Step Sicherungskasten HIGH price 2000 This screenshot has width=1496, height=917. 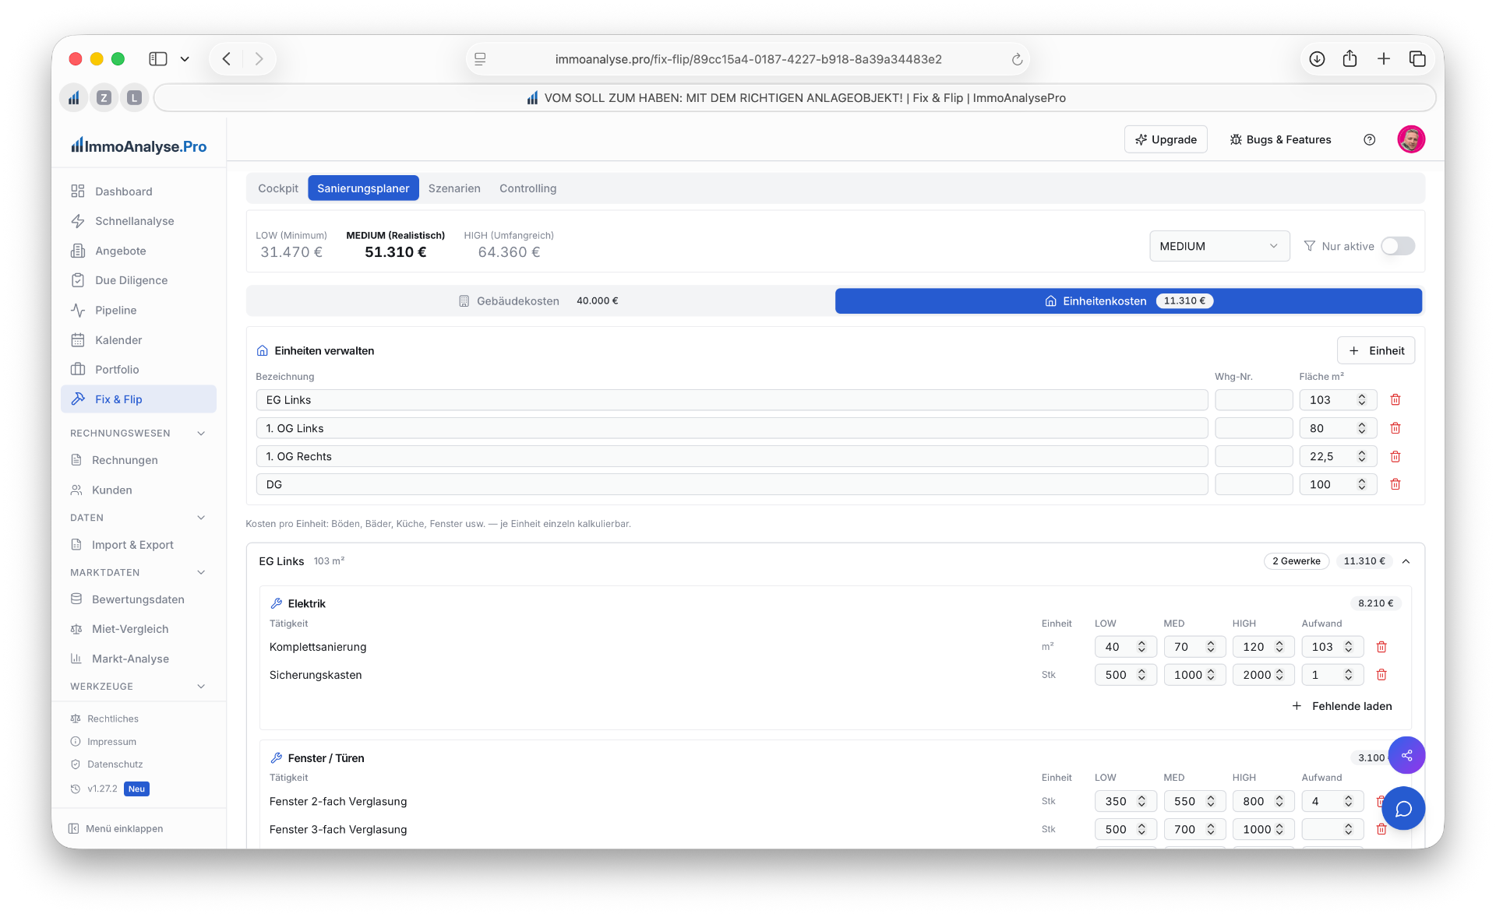coord(1279,675)
